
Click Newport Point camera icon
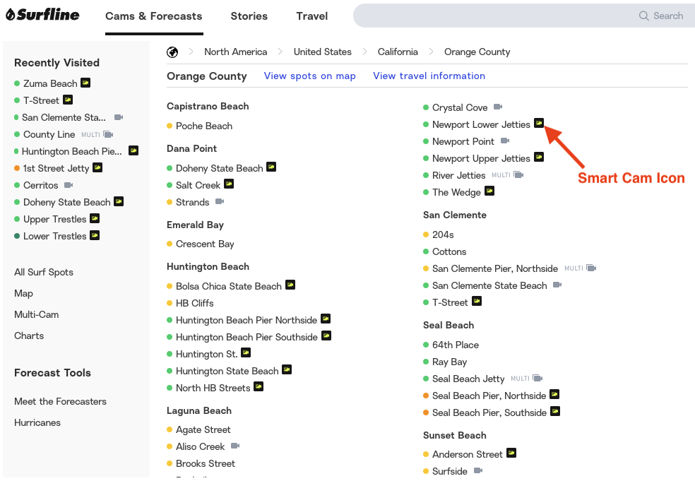pyautogui.click(x=505, y=141)
